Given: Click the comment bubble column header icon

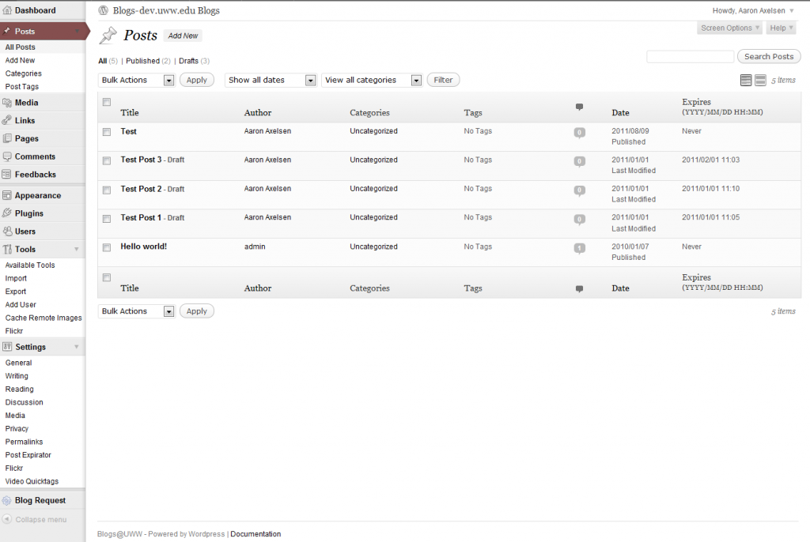Looking at the screenshot, I should pyautogui.click(x=579, y=107).
